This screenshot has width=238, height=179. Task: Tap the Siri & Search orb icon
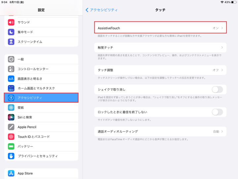point(11,117)
